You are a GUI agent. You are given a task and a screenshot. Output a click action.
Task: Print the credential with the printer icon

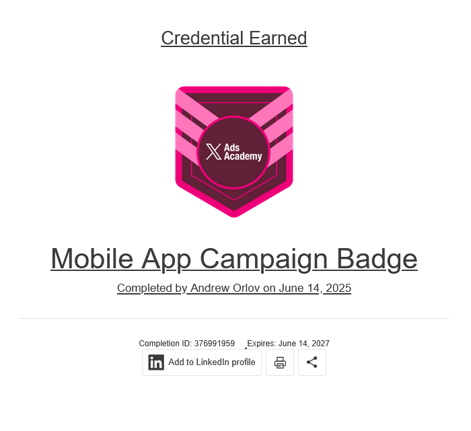tap(280, 362)
